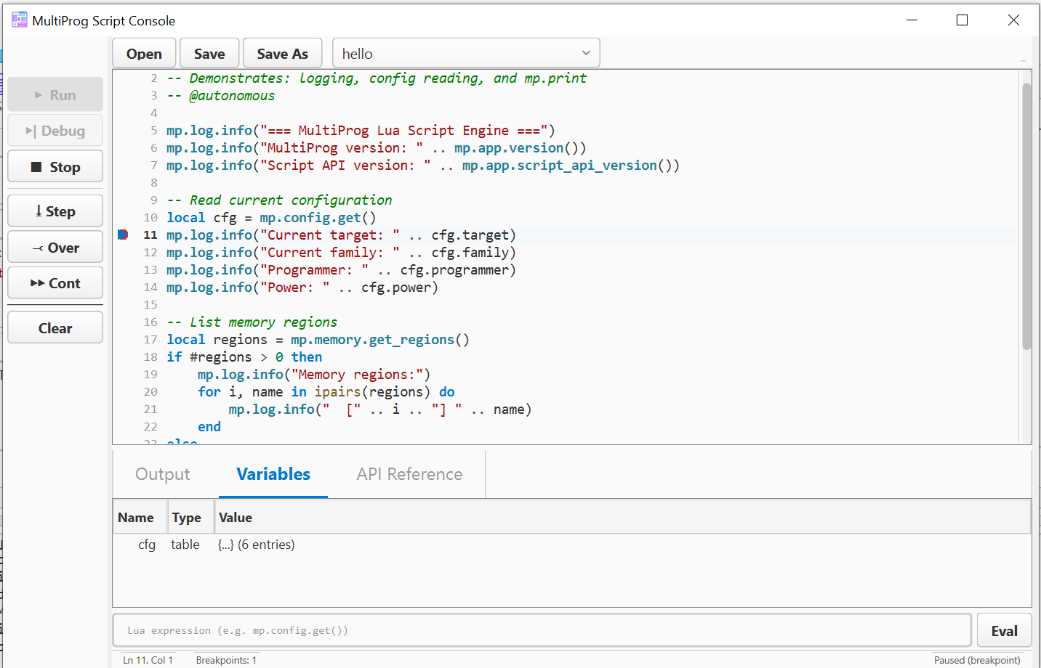Click the 'local regions' assignment line
Image resolution: width=1041 pixels, height=668 pixels.
(x=318, y=339)
